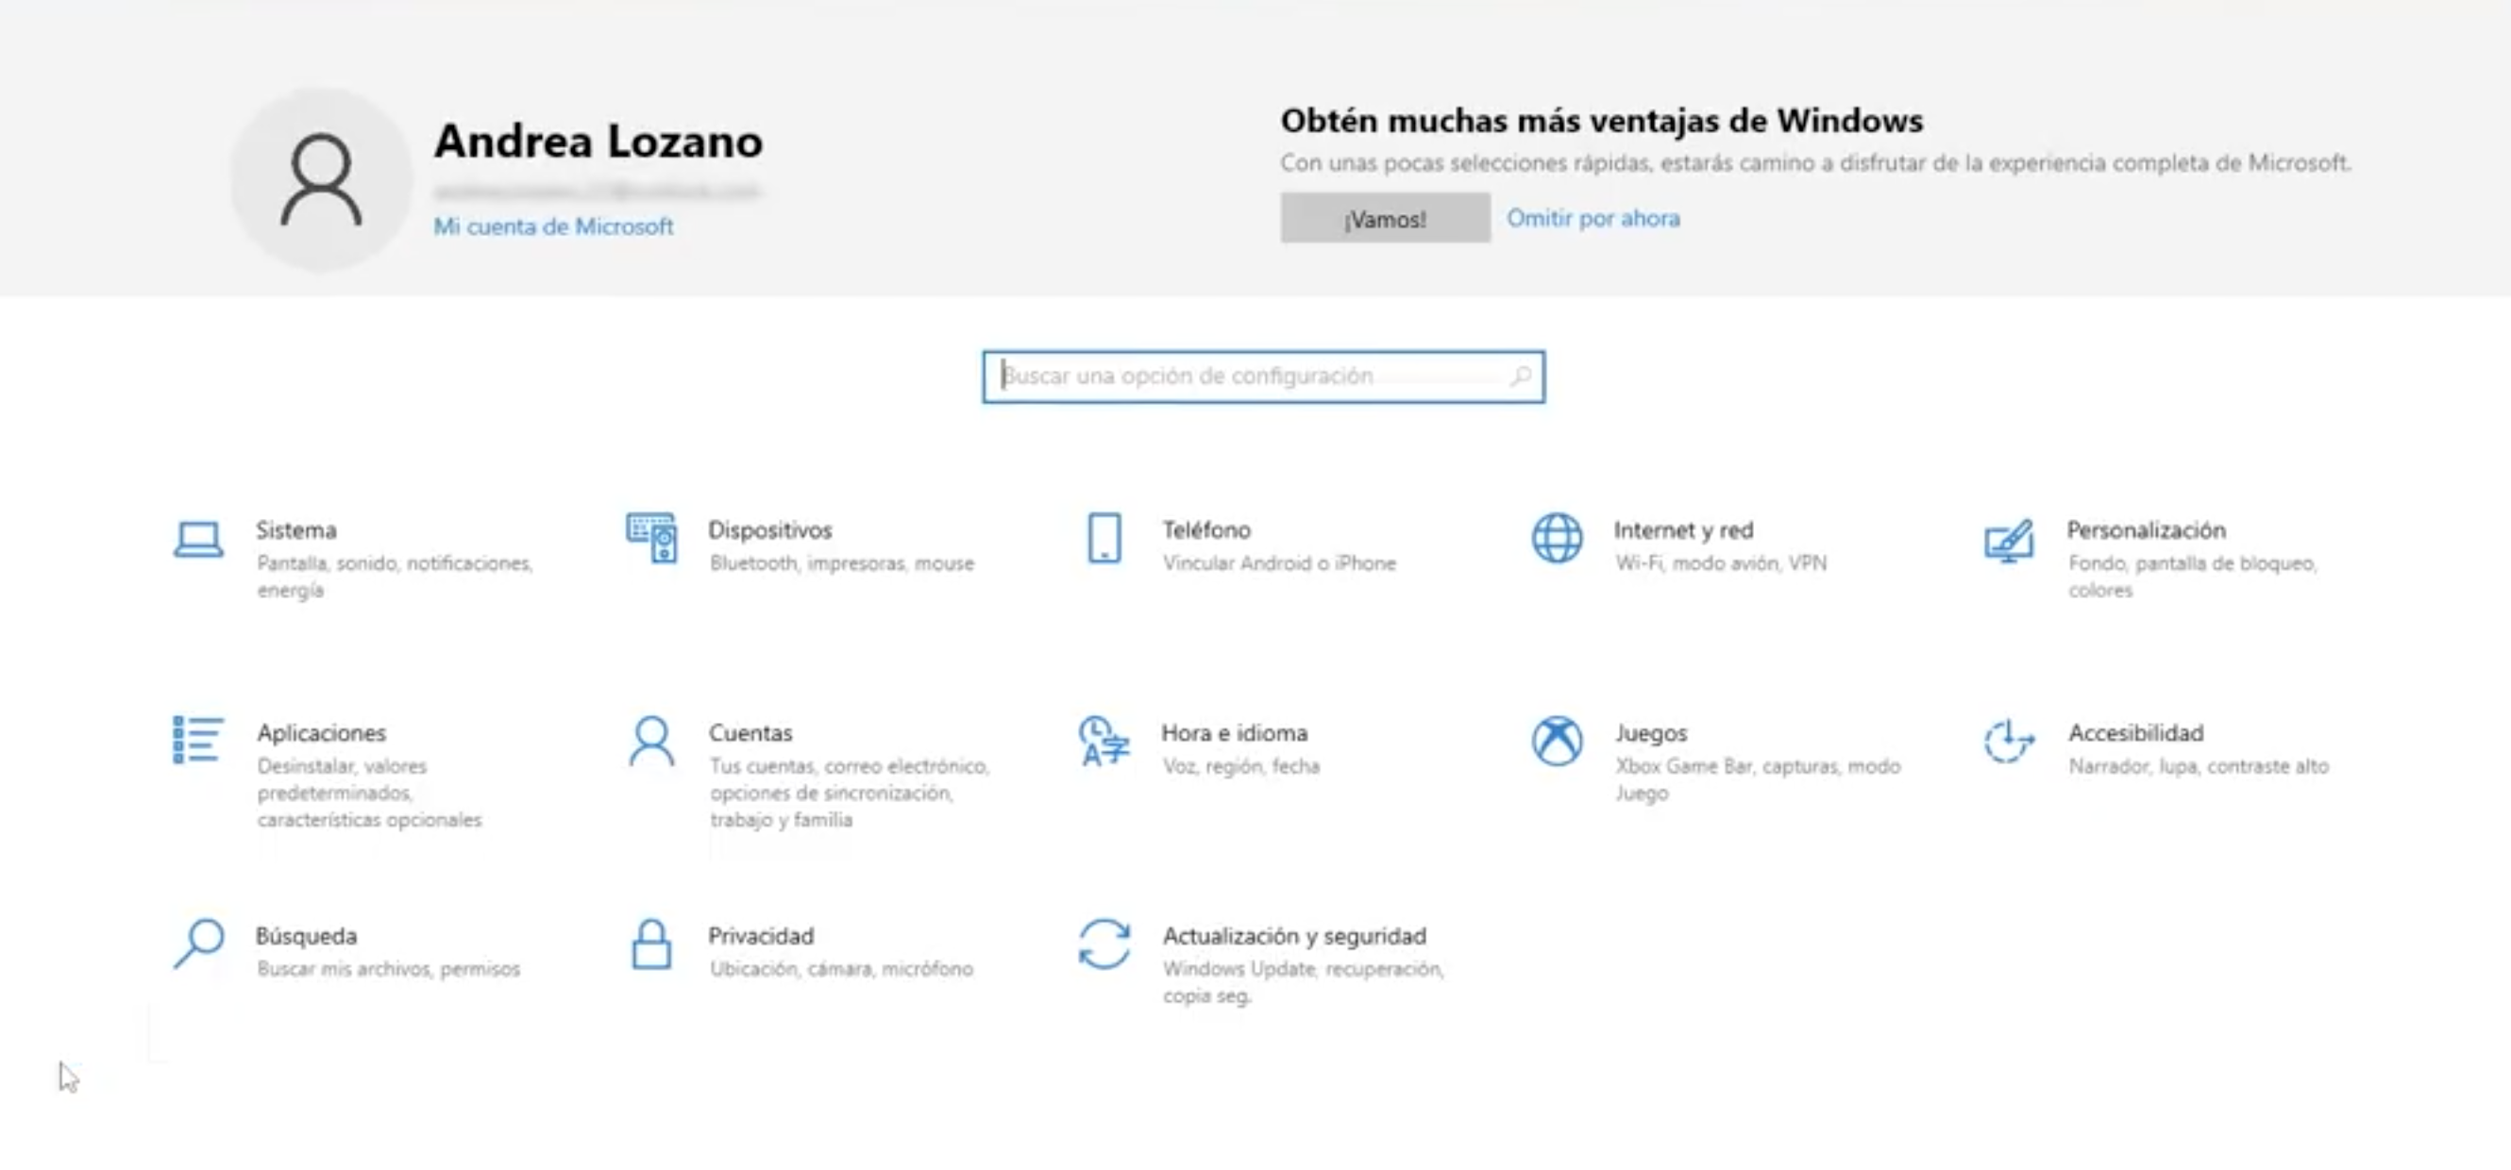
Task: Open Mi cuenta de Microsoft link
Action: click(552, 226)
